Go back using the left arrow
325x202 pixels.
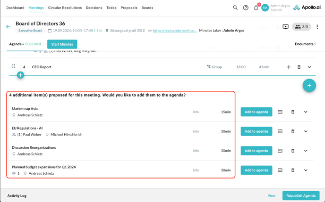tap(8, 27)
